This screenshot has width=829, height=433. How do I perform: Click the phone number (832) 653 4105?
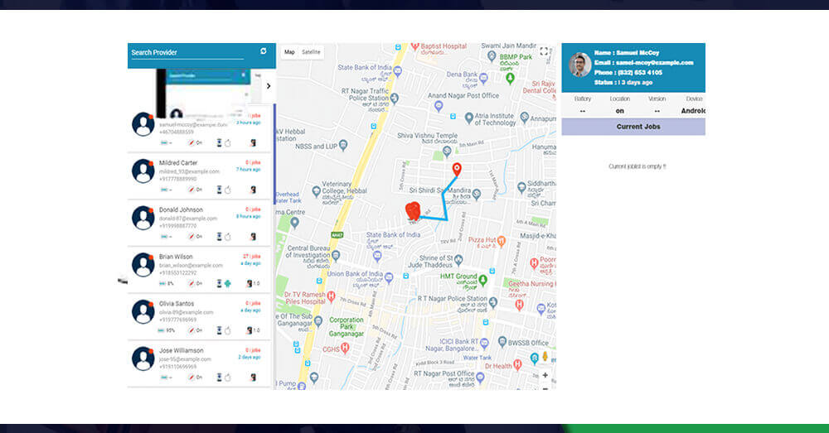click(638, 72)
